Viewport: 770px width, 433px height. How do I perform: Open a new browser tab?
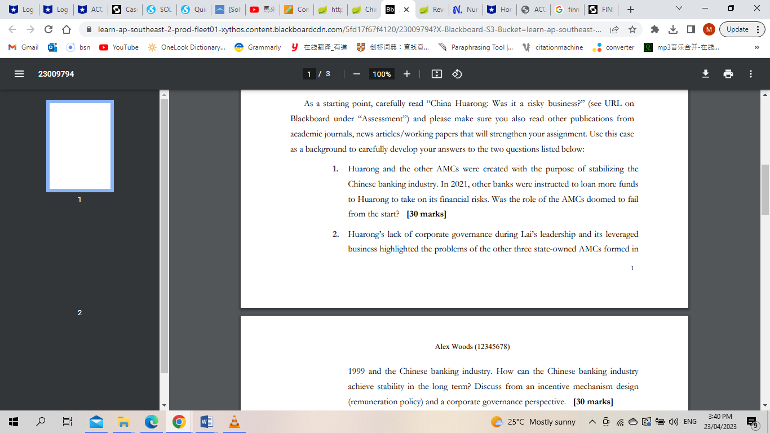(631, 10)
